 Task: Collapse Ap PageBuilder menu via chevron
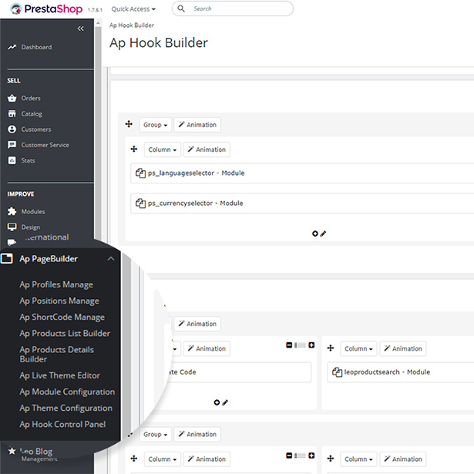coord(111,259)
